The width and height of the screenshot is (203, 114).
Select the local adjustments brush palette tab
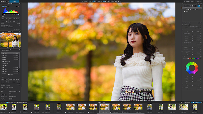199,6
